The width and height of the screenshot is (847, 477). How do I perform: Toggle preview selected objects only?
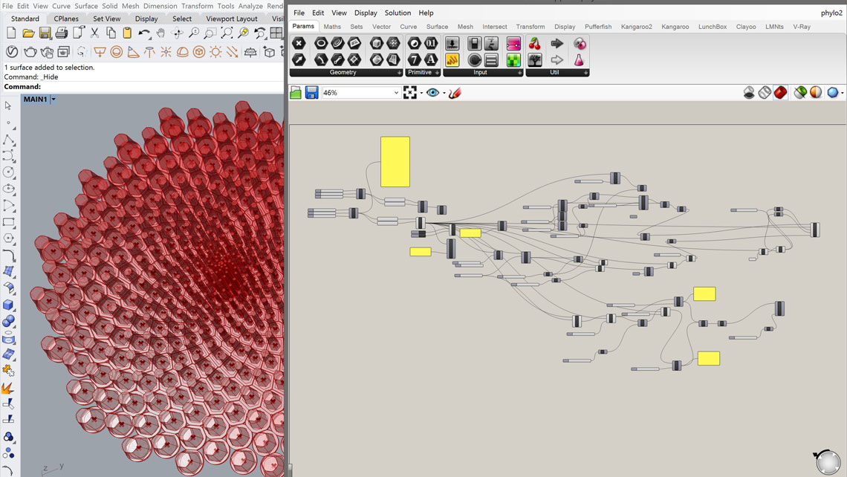(x=800, y=93)
